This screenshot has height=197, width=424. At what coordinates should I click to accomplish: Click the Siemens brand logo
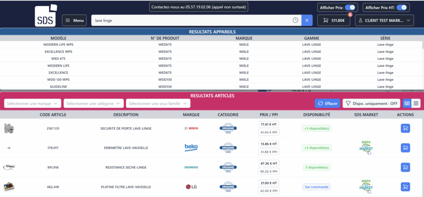[191, 167]
